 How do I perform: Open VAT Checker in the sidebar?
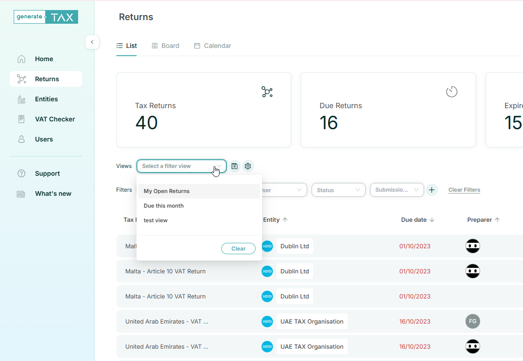pyautogui.click(x=55, y=119)
